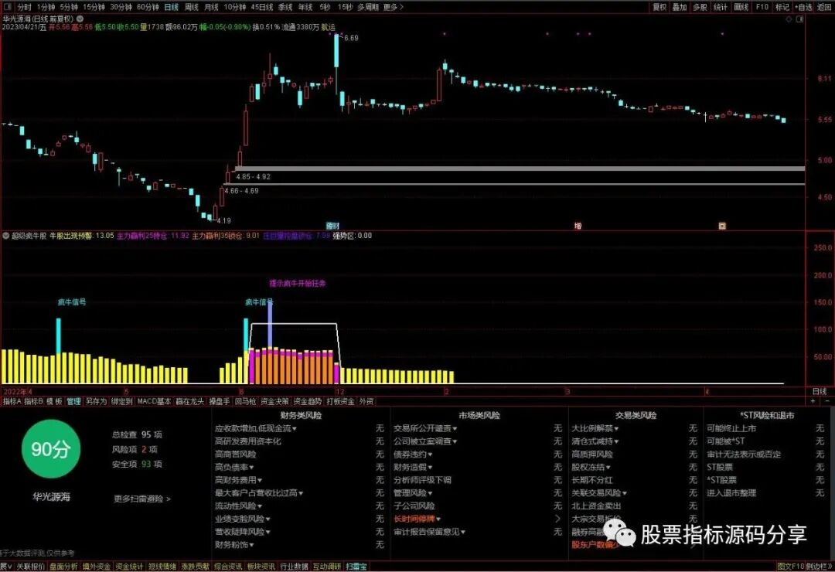
Task: Open 行业数据 bottom tab
Action: tap(294, 567)
